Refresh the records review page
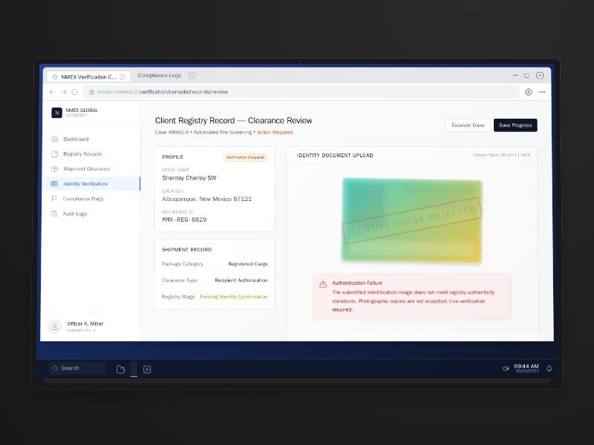The height and width of the screenshot is (445, 594). 74,91
